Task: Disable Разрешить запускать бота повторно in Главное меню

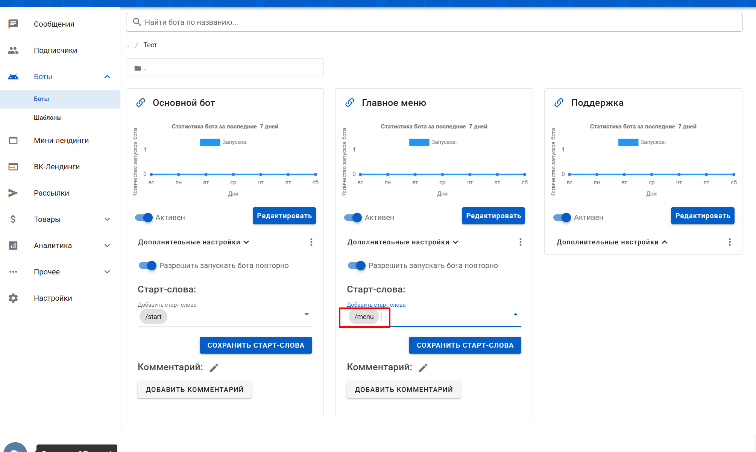Action: click(357, 265)
